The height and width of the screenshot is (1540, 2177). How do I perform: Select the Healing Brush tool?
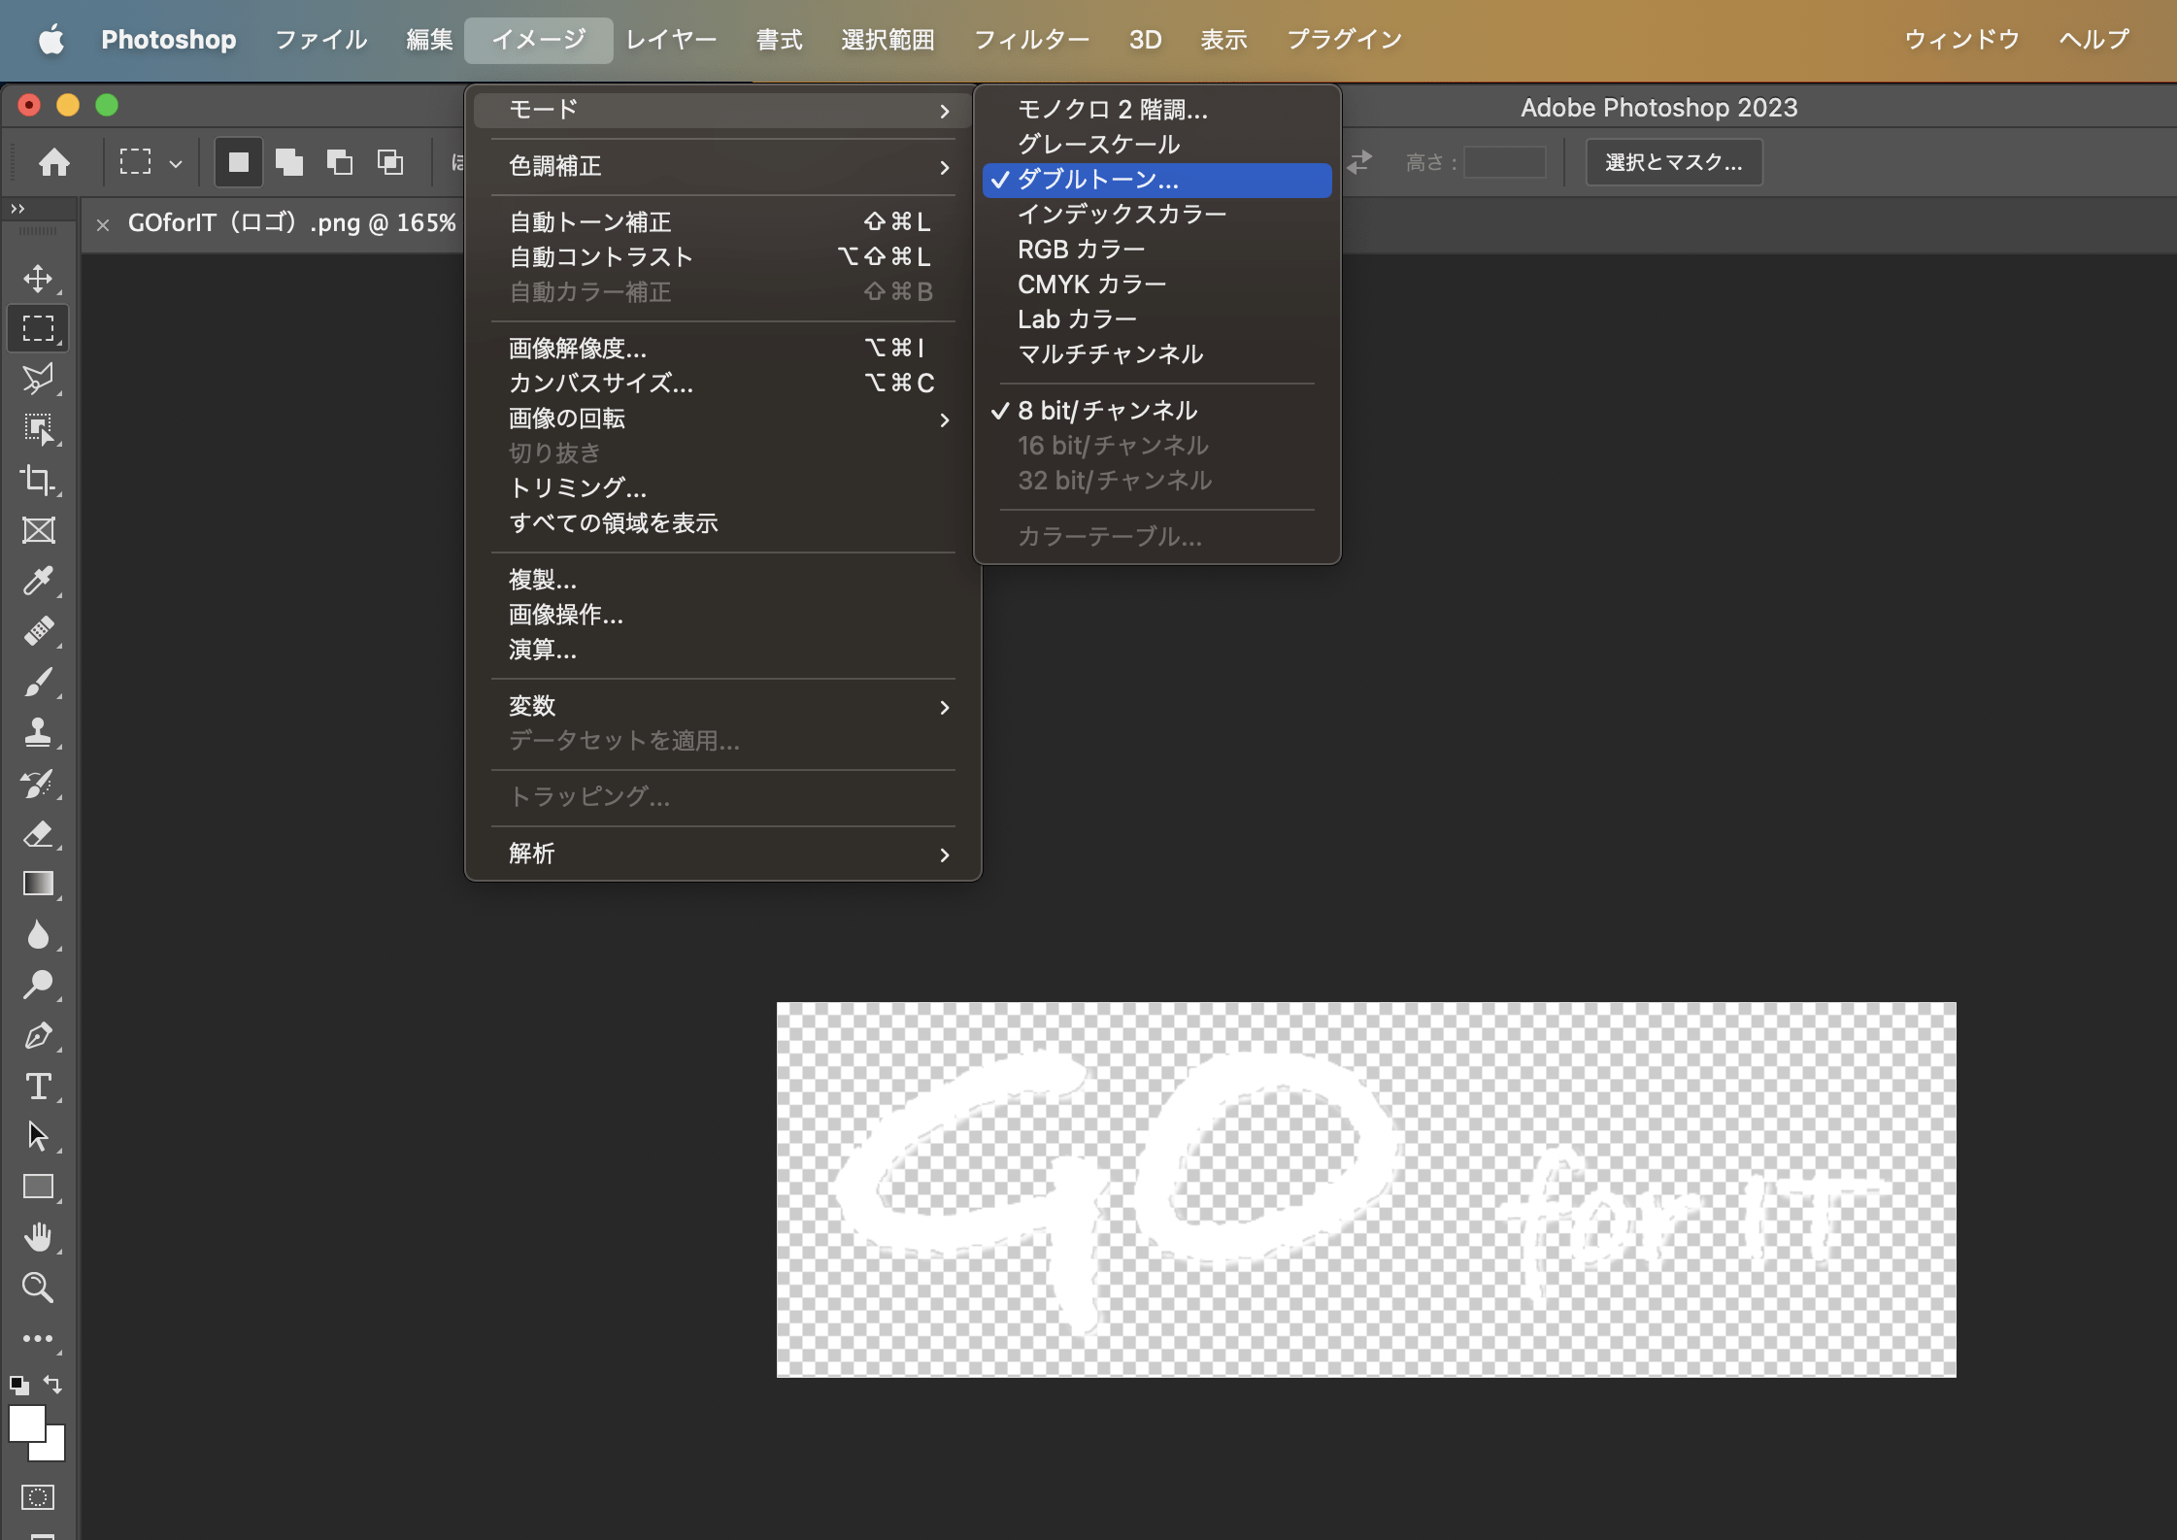coord(38,631)
